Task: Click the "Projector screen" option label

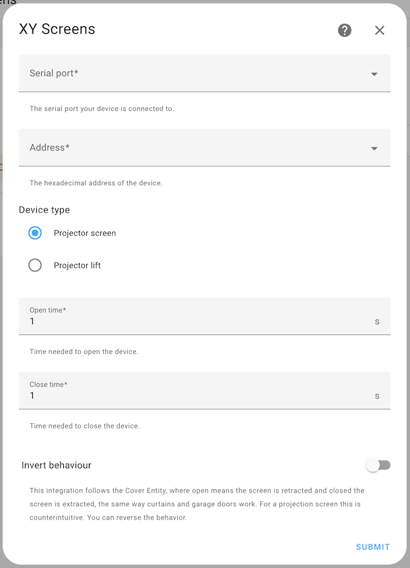Action: 85,234
